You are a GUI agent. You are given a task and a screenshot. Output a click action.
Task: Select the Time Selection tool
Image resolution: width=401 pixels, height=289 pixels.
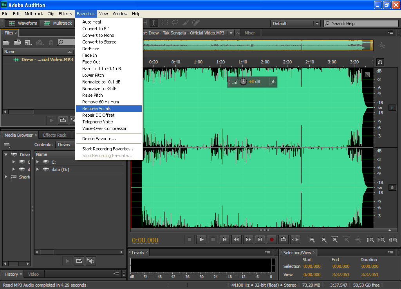pyautogui.click(x=154, y=23)
